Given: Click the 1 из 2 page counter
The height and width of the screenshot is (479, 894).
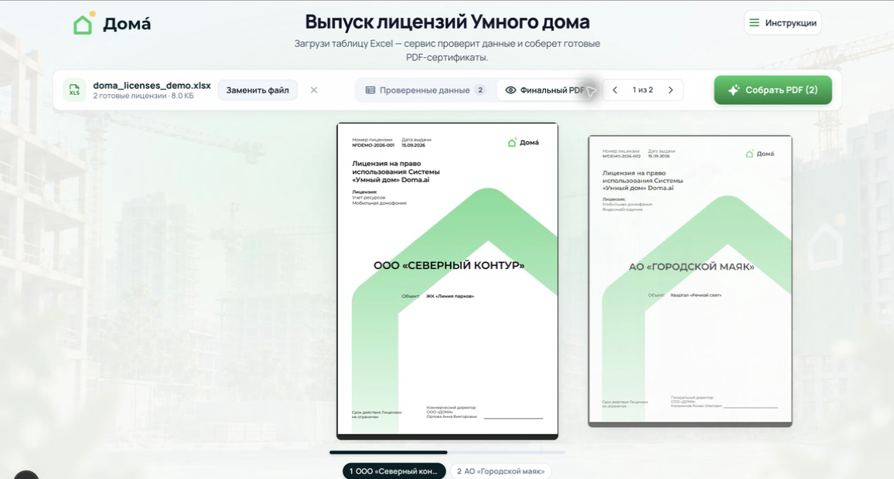Looking at the screenshot, I should (643, 90).
